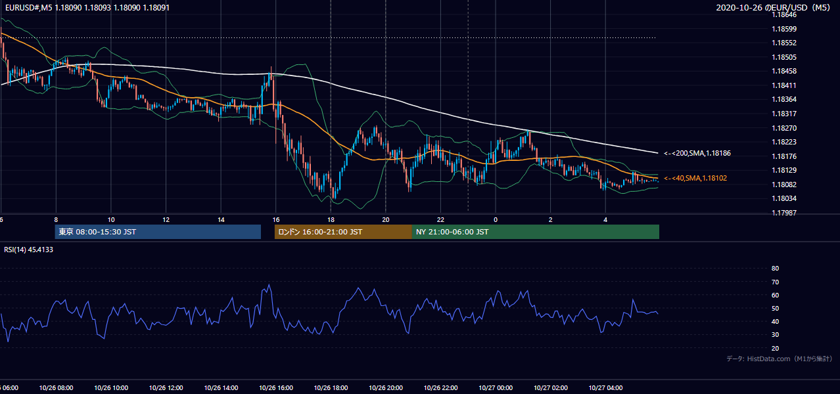Click hour tick 4 on the chart axis
840x394 pixels.
click(x=605, y=220)
